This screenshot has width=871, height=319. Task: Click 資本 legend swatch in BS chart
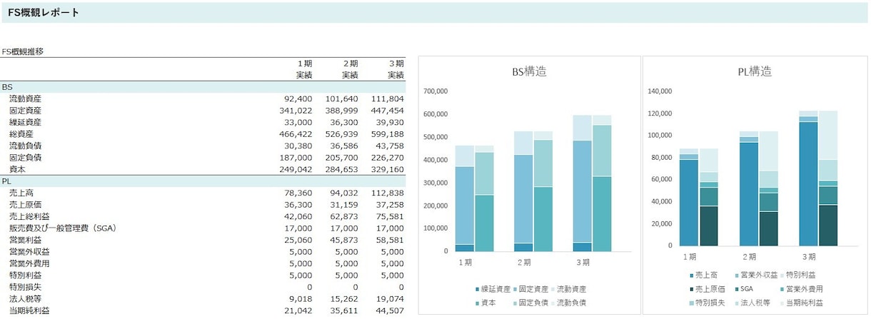[x=478, y=303]
